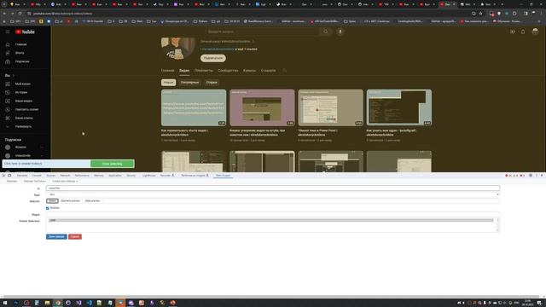The height and width of the screenshot is (307, 546).
Task: Open the DevTools Network tab
Action: pos(65,176)
